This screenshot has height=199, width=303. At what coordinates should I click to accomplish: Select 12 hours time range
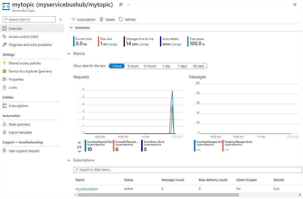150,66
